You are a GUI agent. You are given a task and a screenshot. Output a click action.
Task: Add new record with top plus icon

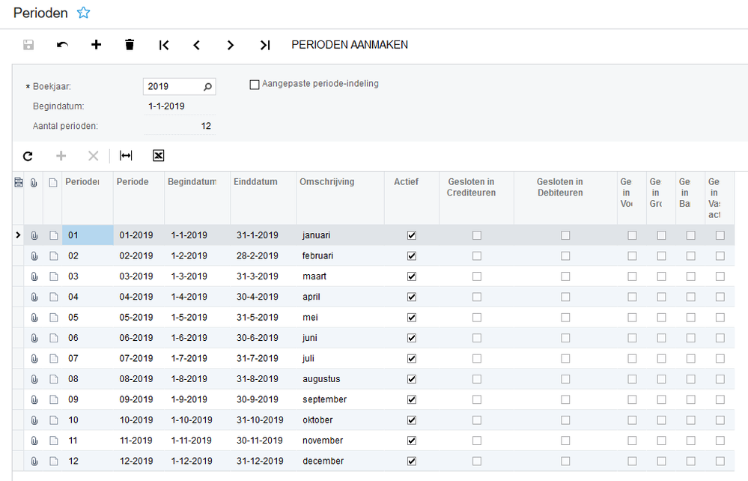coord(96,45)
